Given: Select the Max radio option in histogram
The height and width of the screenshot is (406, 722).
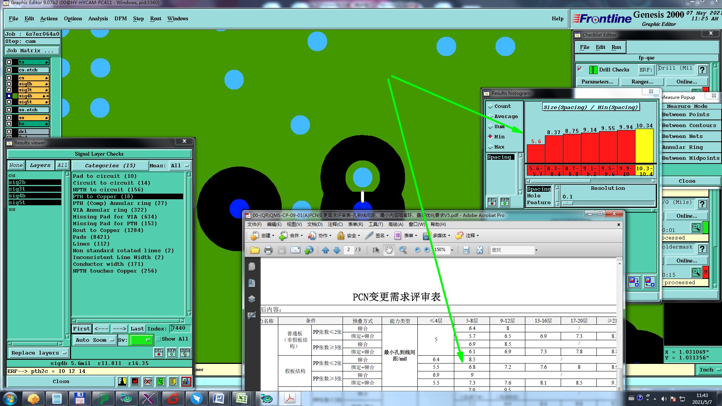Looking at the screenshot, I should tap(490, 147).
